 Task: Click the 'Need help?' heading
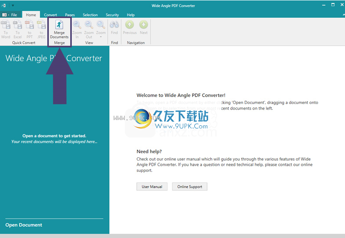click(x=149, y=151)
